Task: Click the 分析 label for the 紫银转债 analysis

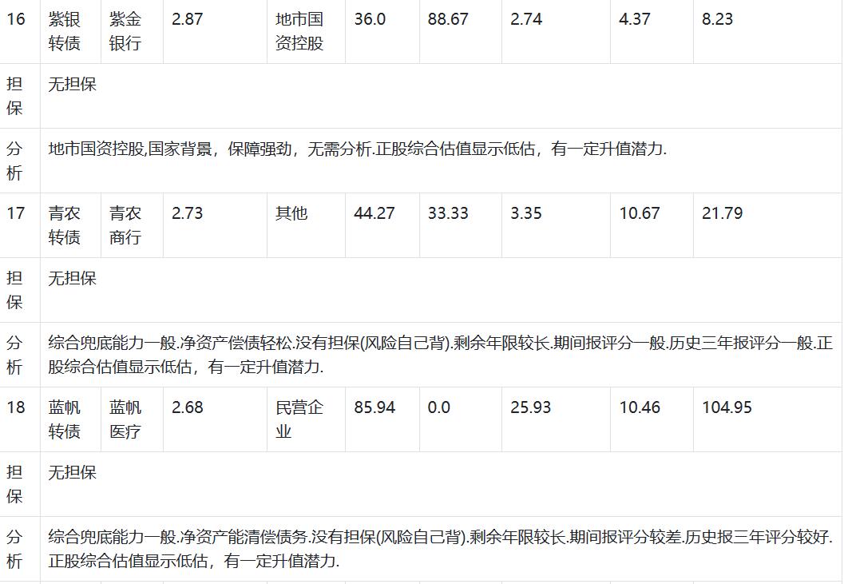Action: [14, 161]
